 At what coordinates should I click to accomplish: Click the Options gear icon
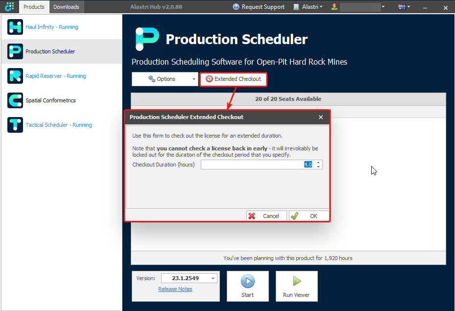pos(152,79)
